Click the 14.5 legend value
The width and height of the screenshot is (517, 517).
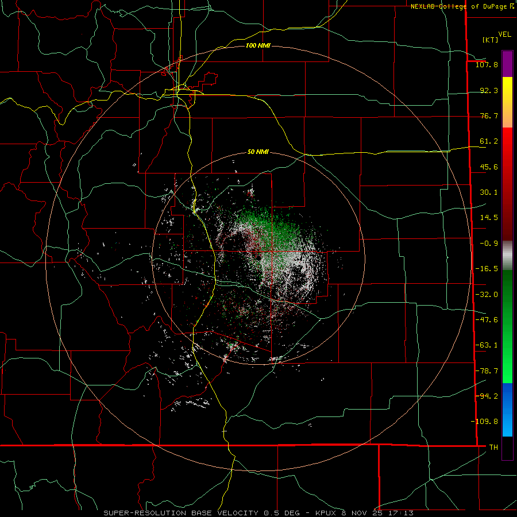point(489,218)
